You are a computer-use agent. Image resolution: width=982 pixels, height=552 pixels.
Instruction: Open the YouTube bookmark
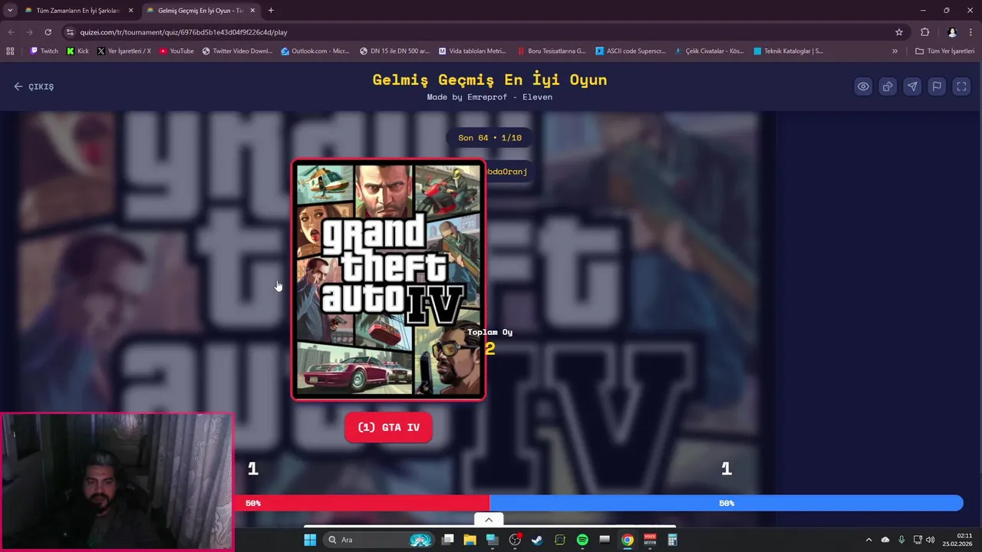(176, 51)
